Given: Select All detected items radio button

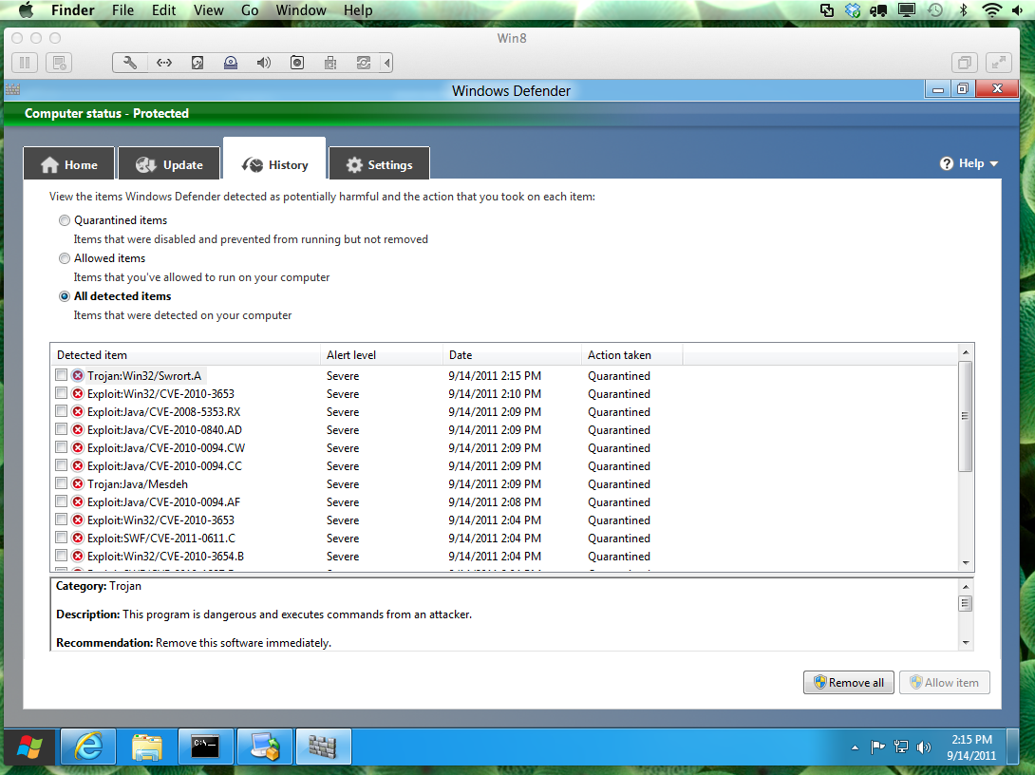Looking at the screenshot, I should click(64, 296).
